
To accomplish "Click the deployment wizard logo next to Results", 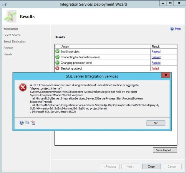I will click(10, 17).
